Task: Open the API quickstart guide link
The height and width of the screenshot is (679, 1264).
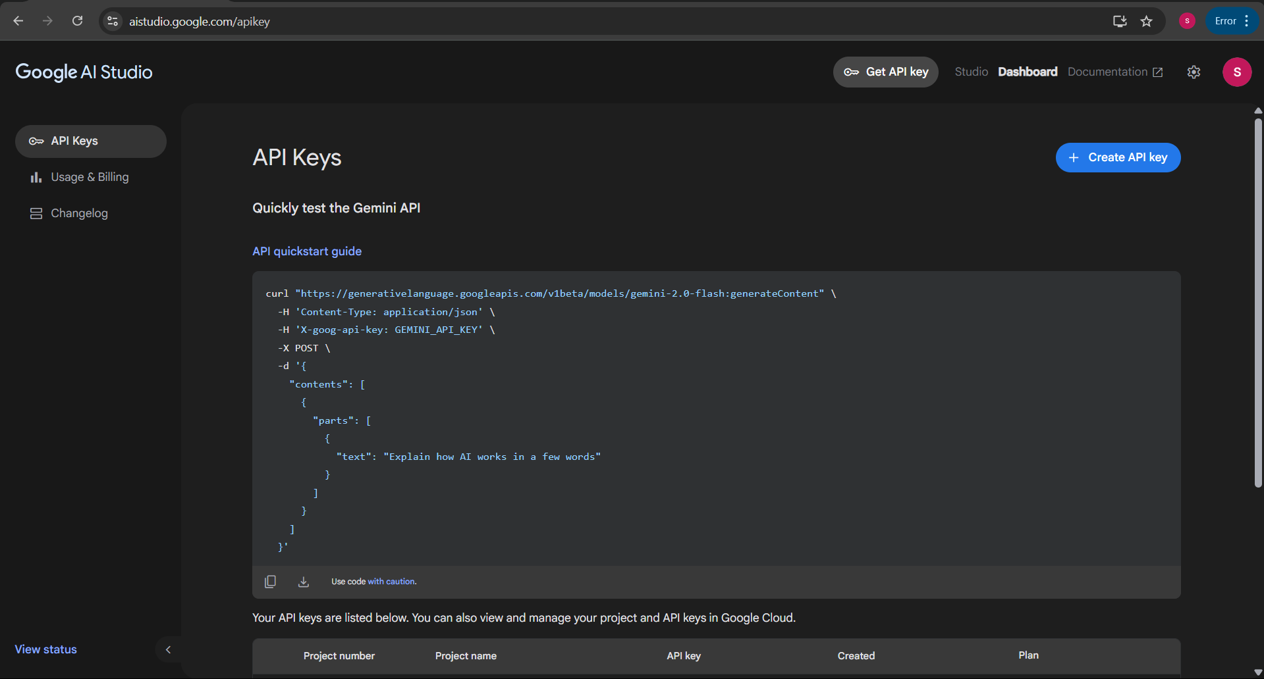Action: tap(307, 251)
